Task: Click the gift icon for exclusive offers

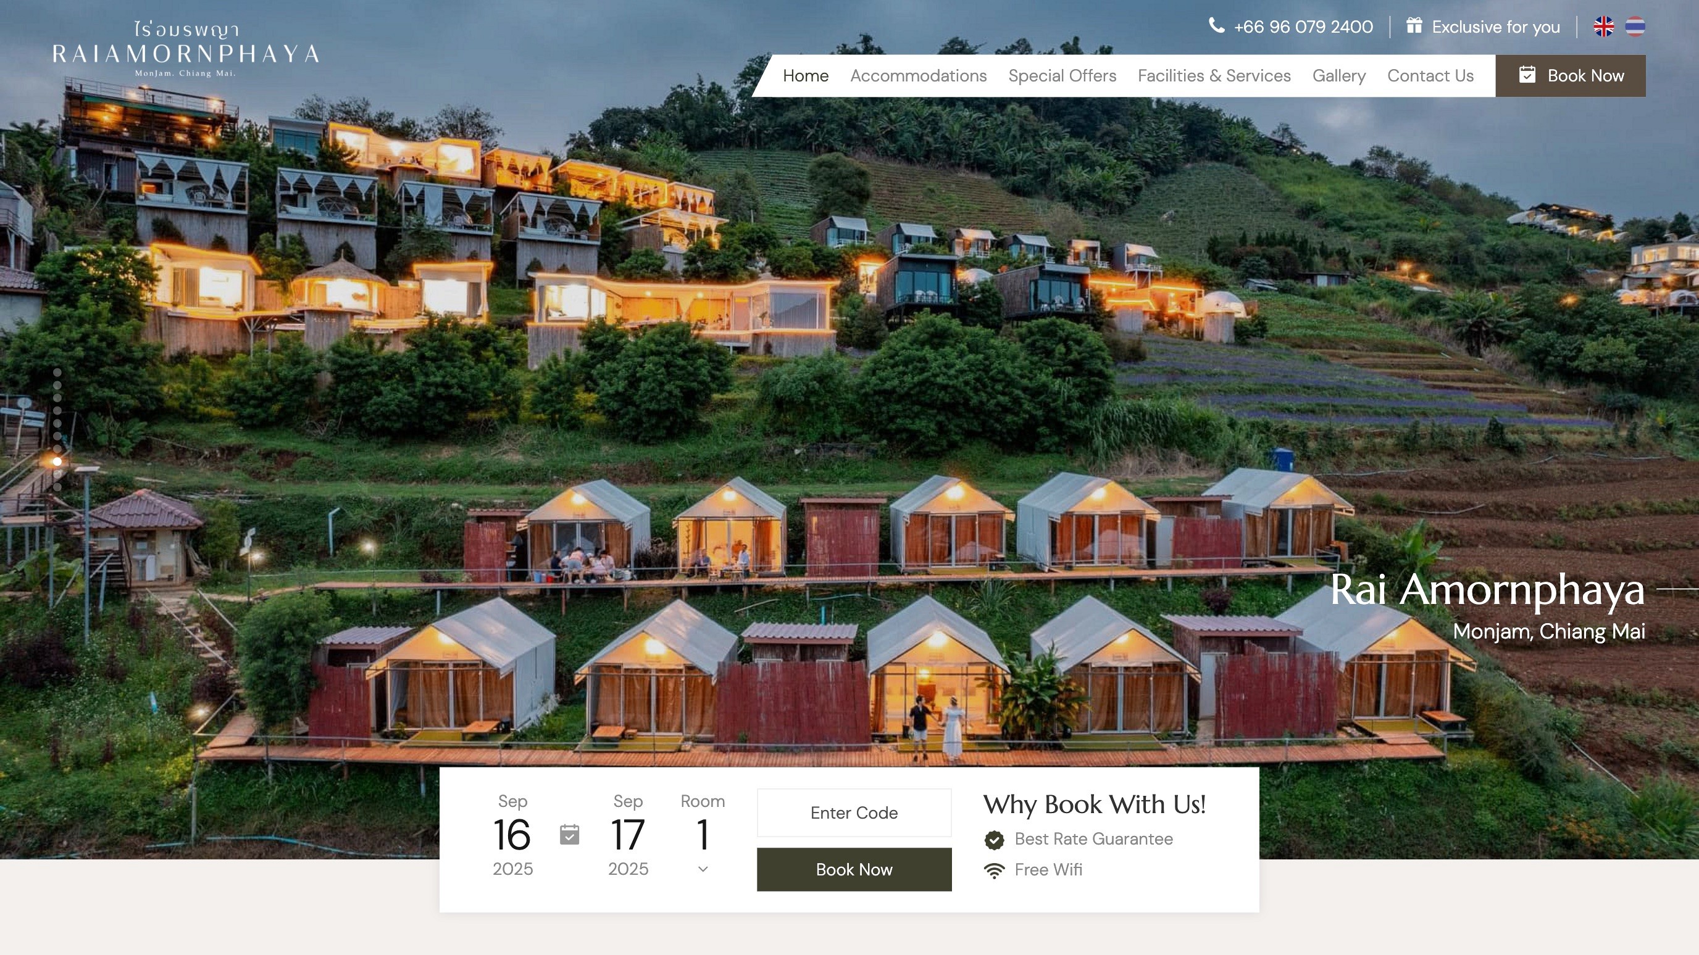Action: [1413, 26]
